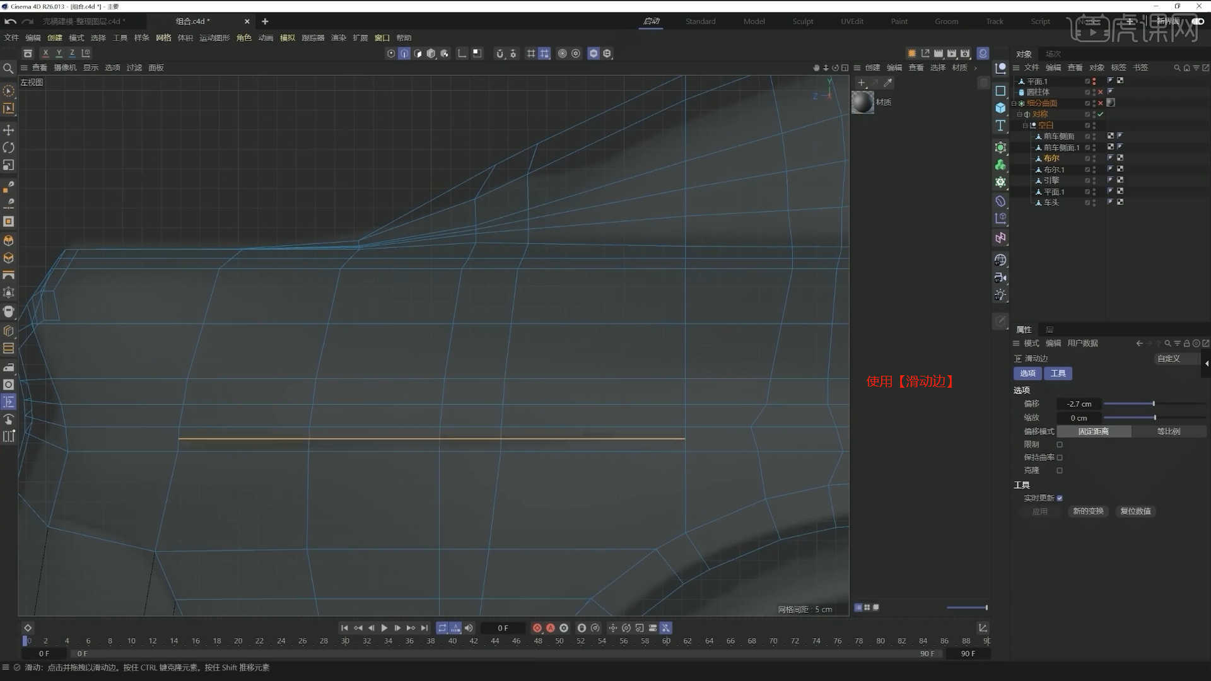Lock the Attributes panel
The height and width of the screenshot is (681, 1211).
[x=1186, y=344]
